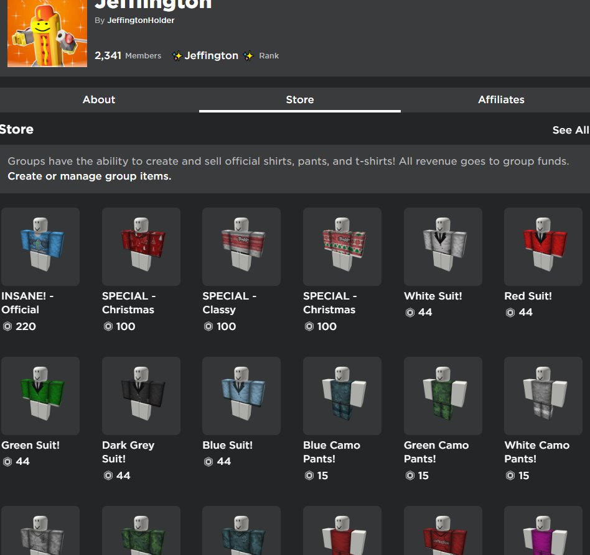
Task: Open the White Camo Pants! thumbnail
Action: (x=543, y=396)
